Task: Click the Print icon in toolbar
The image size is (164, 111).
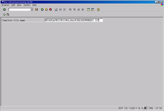Action: tap(56, 9)
